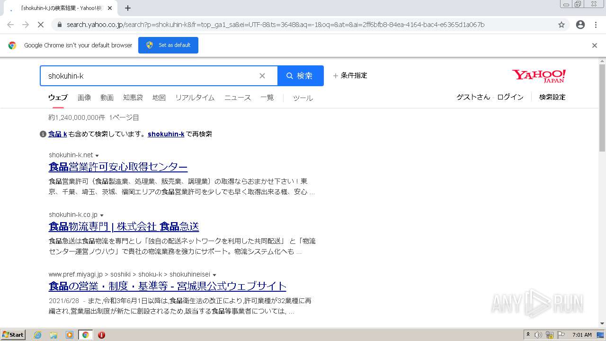
Task: Click the taskbar clock 7:01 AM
Action: click(x=582, y=335)
